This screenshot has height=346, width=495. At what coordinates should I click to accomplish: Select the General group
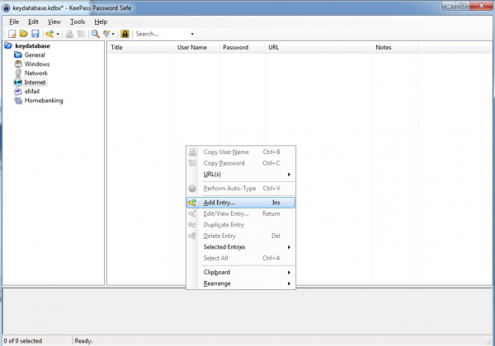point(35,55)
